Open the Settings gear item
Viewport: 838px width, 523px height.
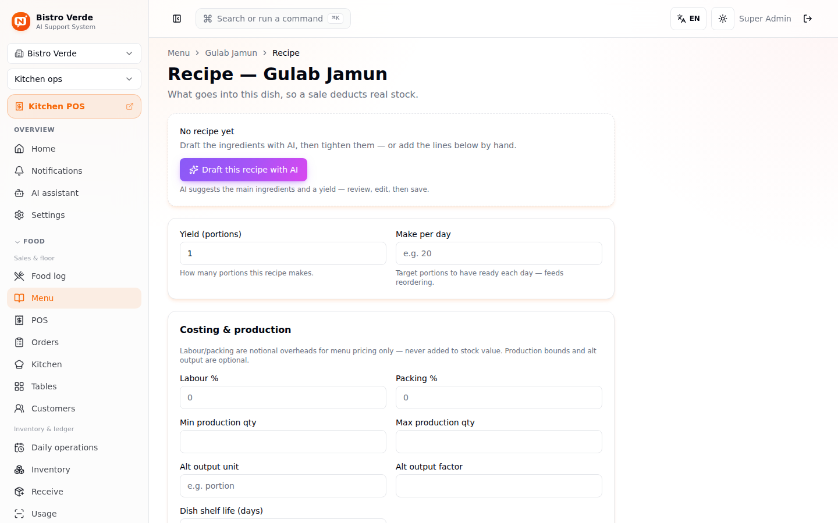click(x=74, y=215)
